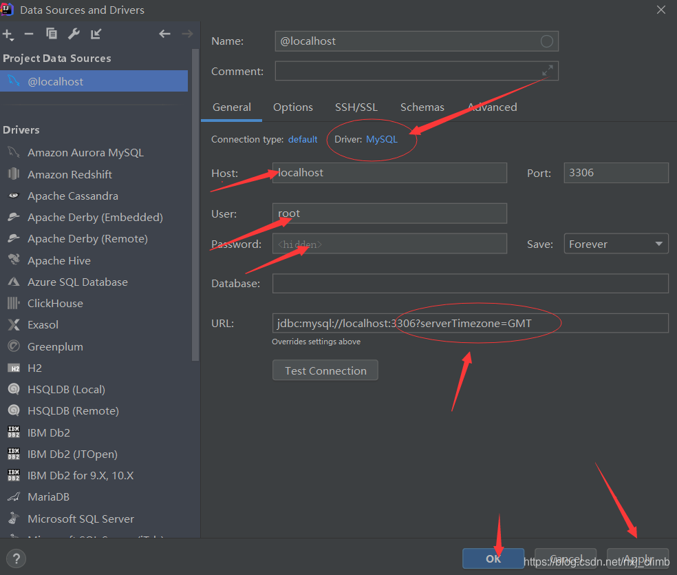Open the SSH/SSL tab
677x575 pixels.
(x=356, y=107)
